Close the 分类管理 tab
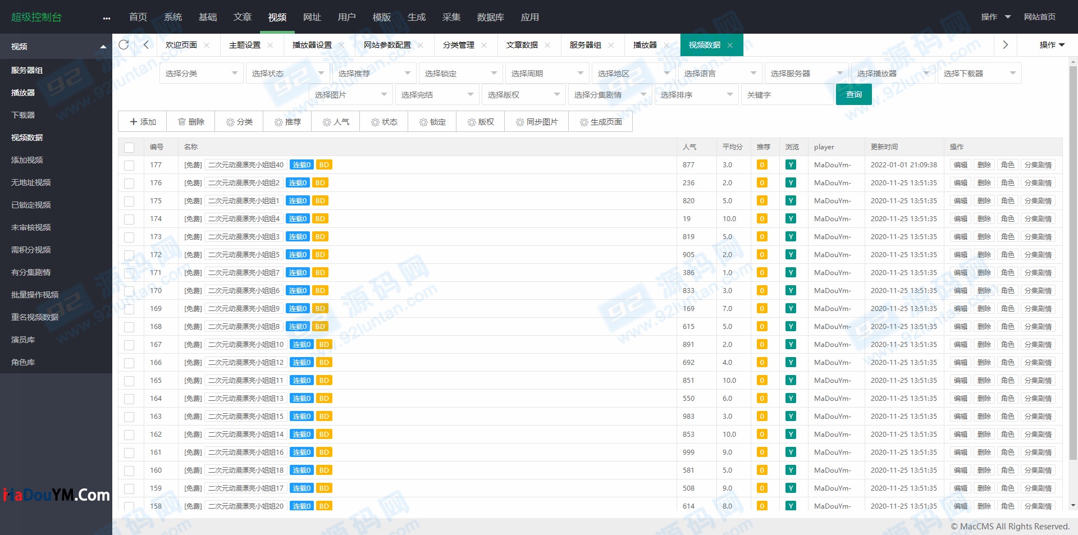This screenshot has width=1078, height=535. point(484,45)
